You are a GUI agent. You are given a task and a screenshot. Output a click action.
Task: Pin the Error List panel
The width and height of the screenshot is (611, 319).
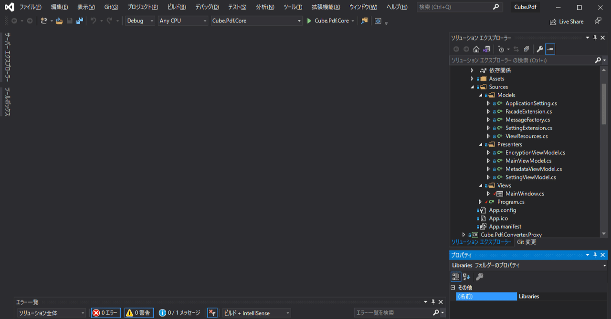pos(433,302)
